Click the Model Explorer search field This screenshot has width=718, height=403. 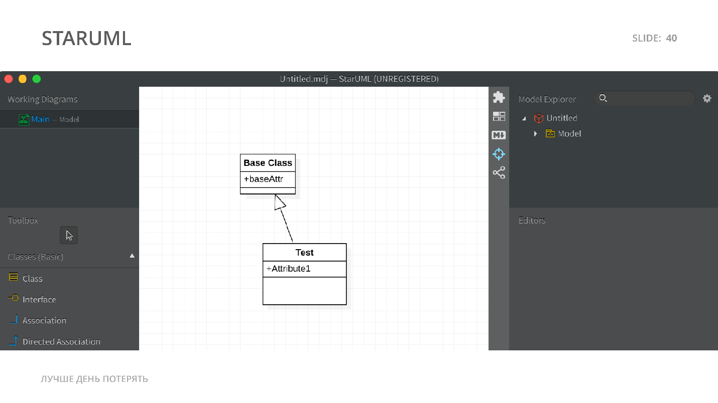click(x=644, y=98)
